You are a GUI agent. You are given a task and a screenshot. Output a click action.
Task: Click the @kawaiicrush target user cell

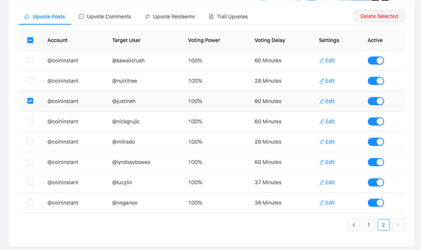pos(128,61)
